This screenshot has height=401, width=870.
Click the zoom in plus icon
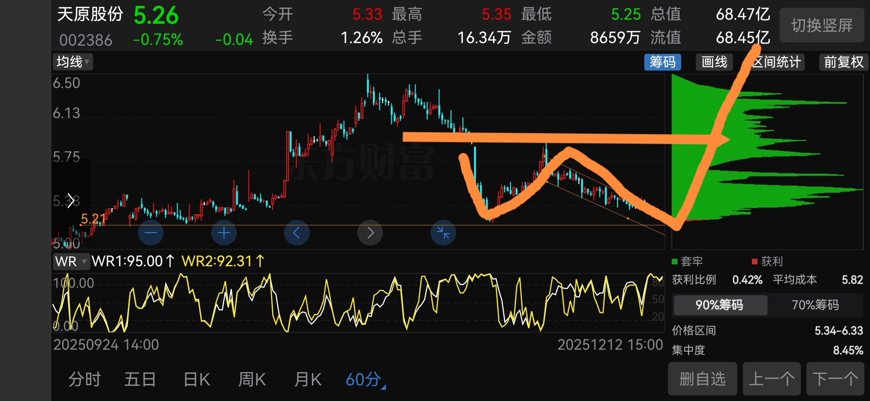point(224,233)
